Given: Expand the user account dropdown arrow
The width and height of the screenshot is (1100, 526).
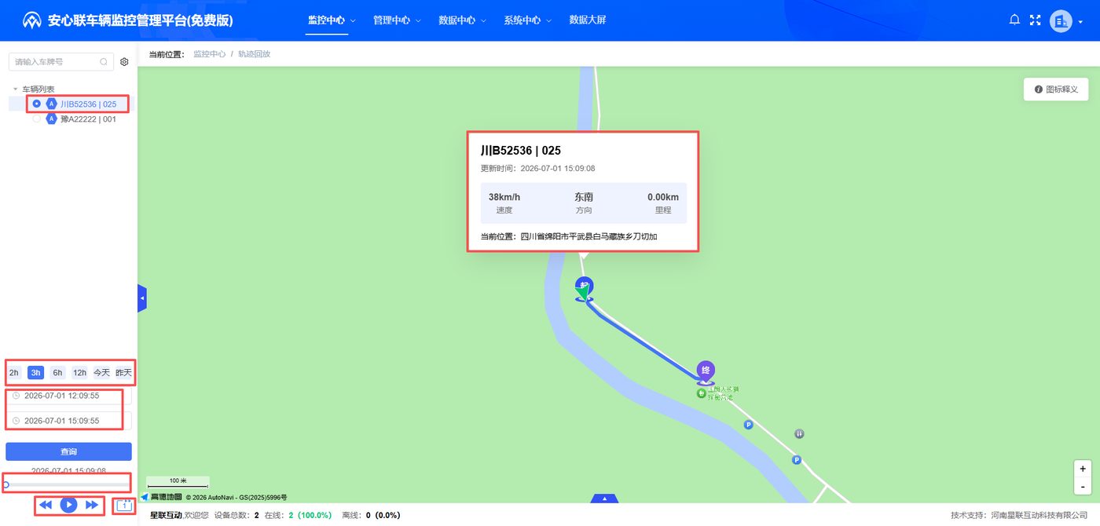Looking at the screenshot, I should [x=1080, y=22].
